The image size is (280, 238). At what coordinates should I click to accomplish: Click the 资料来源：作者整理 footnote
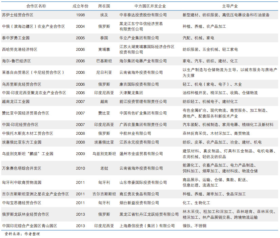point(22,234)
